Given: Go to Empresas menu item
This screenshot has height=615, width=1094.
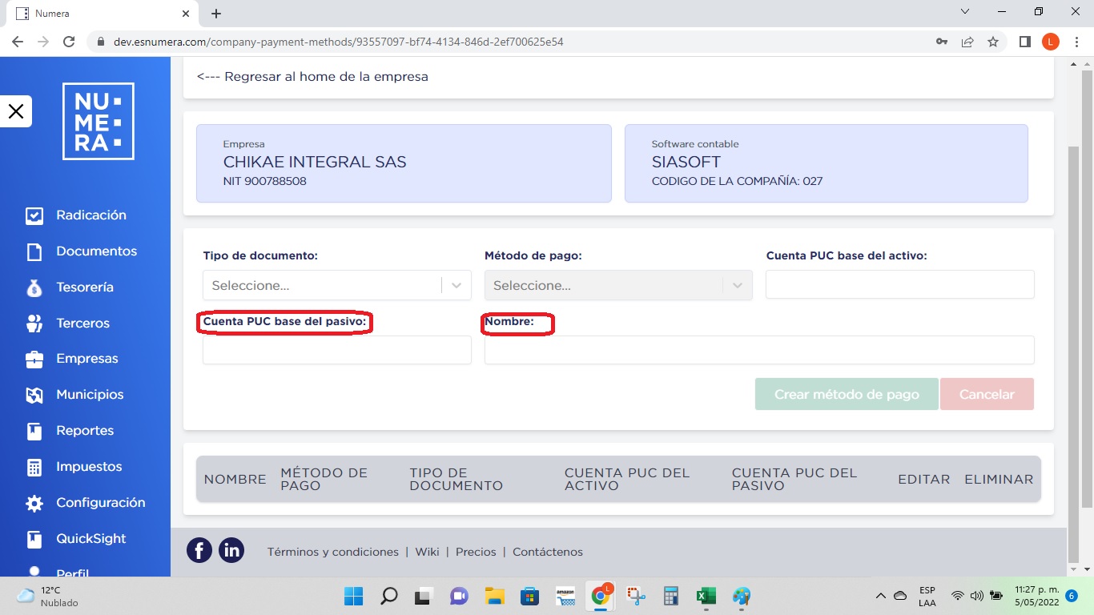Looking at the screenshot, I should (87, 359).
